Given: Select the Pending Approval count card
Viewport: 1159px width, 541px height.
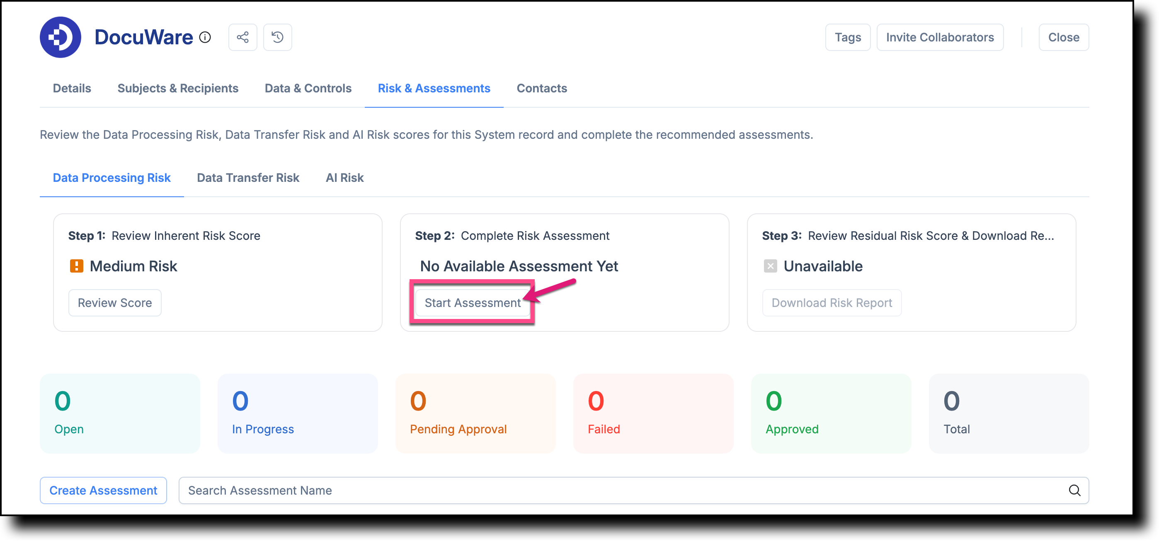Looking at the screenshot, I should point(475,413).
